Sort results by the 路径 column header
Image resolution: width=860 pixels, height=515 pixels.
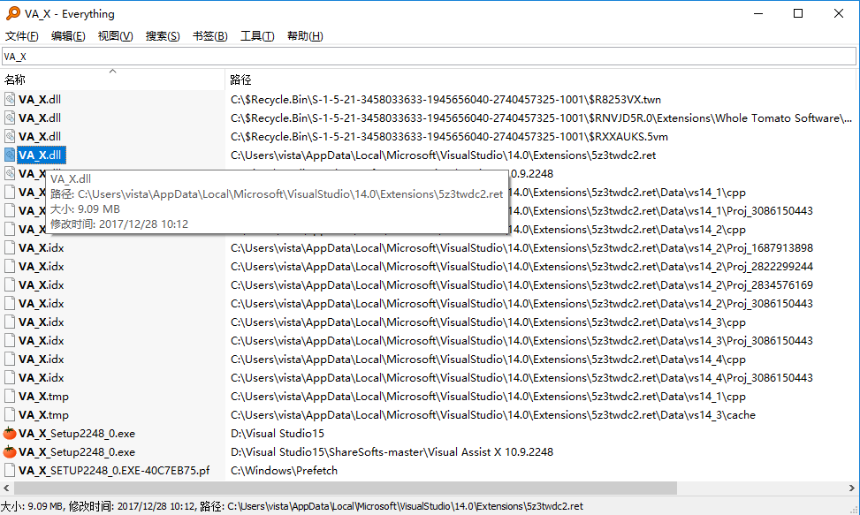point(240,79)
